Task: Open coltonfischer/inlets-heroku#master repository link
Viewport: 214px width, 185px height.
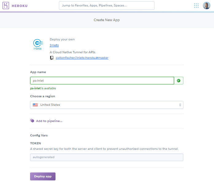Action: (x=82, y=58)
